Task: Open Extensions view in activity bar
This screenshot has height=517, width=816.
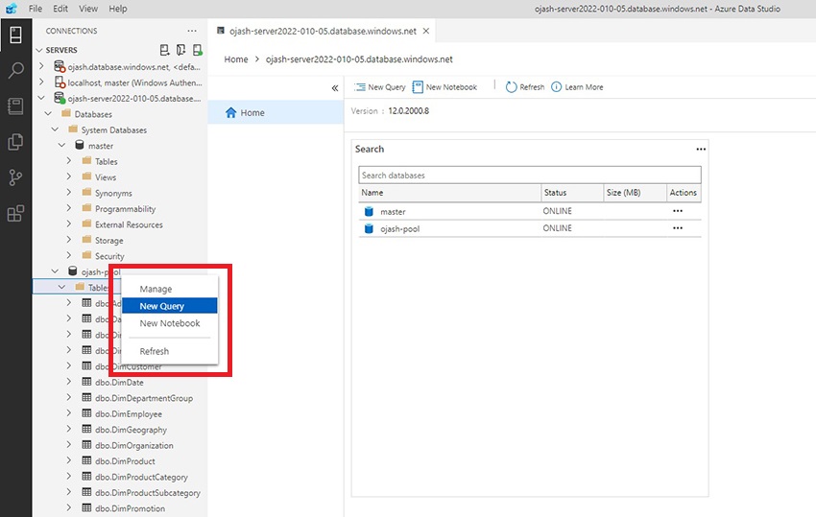Action: (15, 213)
